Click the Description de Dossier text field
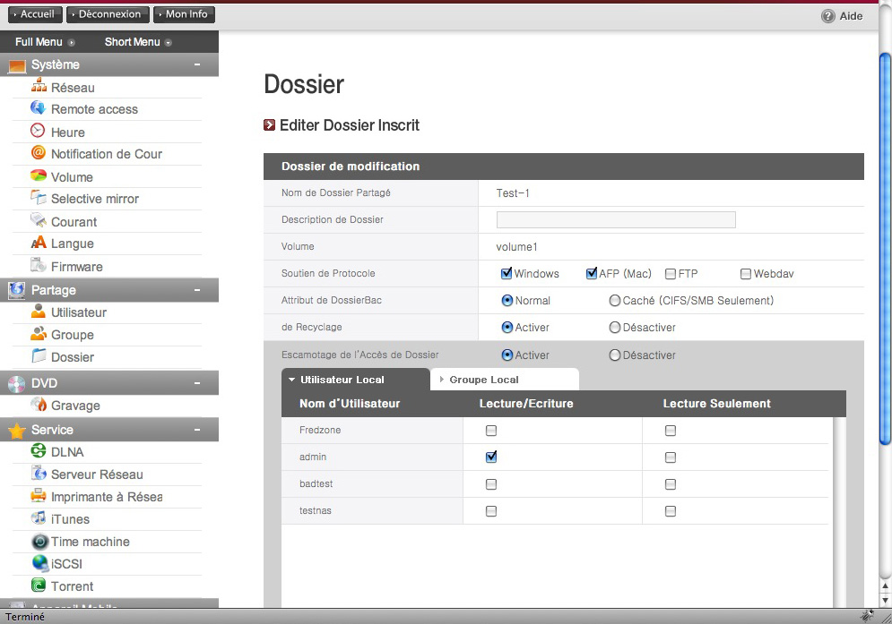Viewport: 892px width, 624px height. tap(616, 220)
